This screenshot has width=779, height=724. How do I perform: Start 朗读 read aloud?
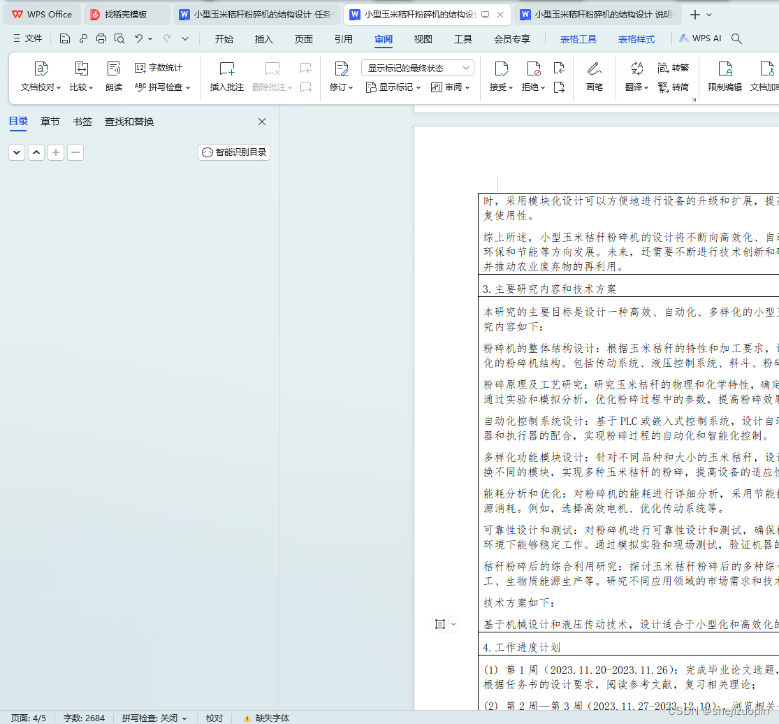114,77
